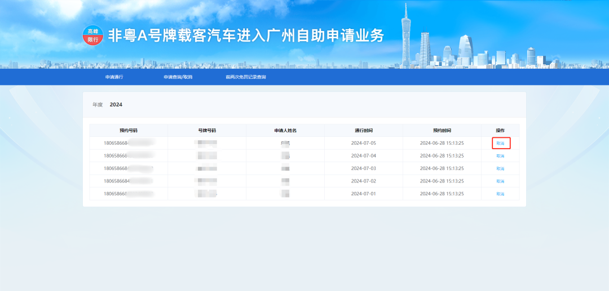Select the 预约时间 column header

[x=442, y=131]
